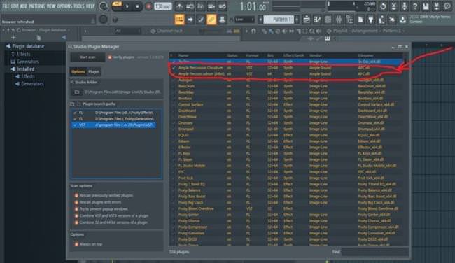
Task: Open the All channel filter dropdown
Action: pos(127,31)
